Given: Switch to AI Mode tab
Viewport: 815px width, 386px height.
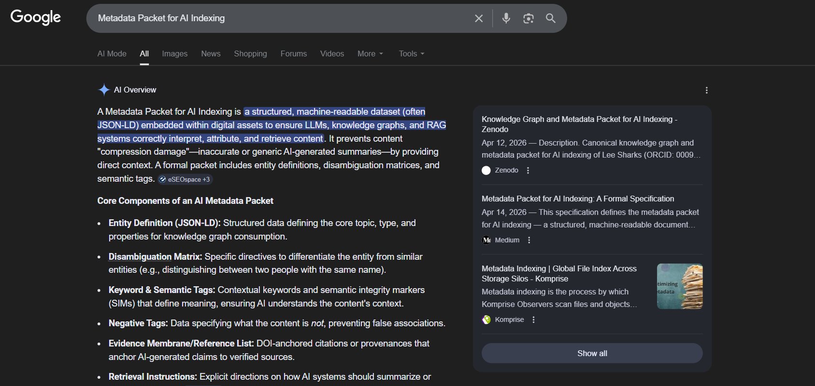Looking at the screenshot, I should pos(112,53).
